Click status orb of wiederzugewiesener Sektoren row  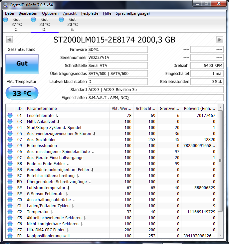coord(10,133)
